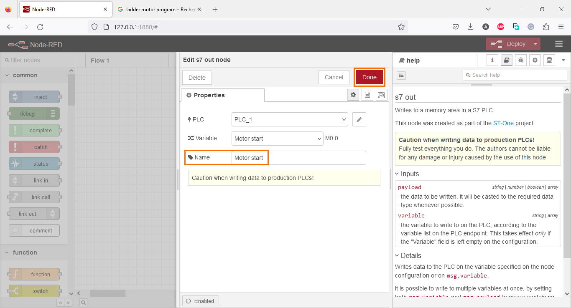Screen dimensions: 571x308
Task: Open the PLC_1 selection dropdown
Action: tap(289, 119)
